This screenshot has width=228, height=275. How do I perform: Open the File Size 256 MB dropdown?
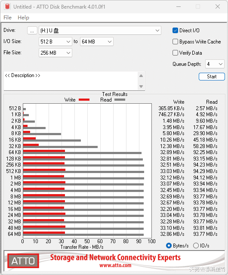pyautogui.click(x=55, y=53)
